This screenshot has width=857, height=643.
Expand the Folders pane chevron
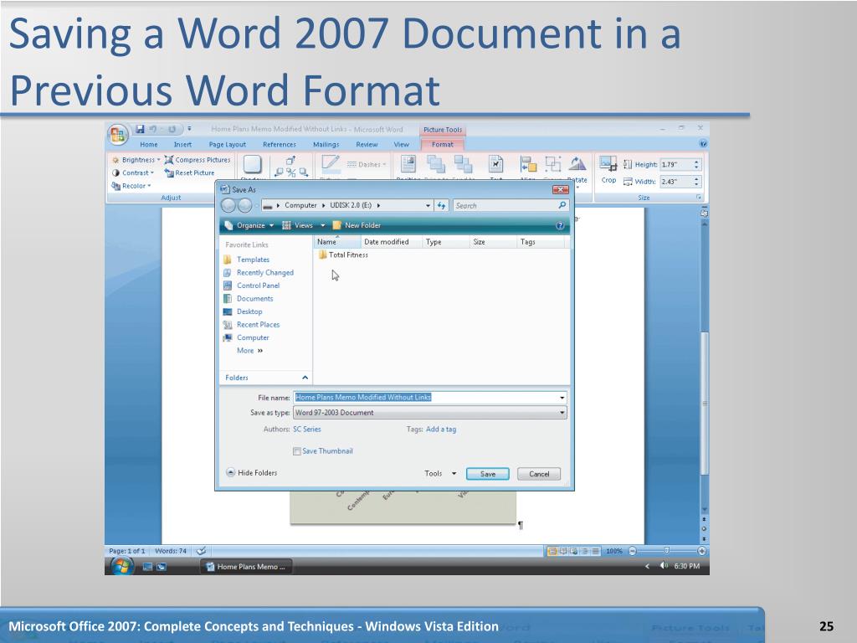305,378
